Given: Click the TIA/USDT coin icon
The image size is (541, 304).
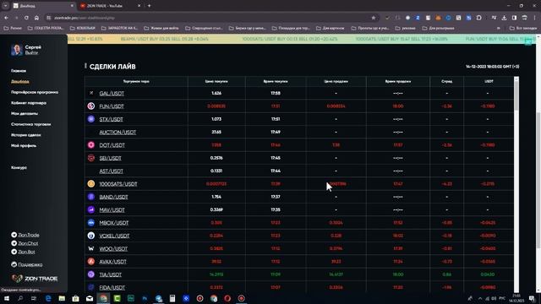Looking at the screenshot, I should pos(91,274).
